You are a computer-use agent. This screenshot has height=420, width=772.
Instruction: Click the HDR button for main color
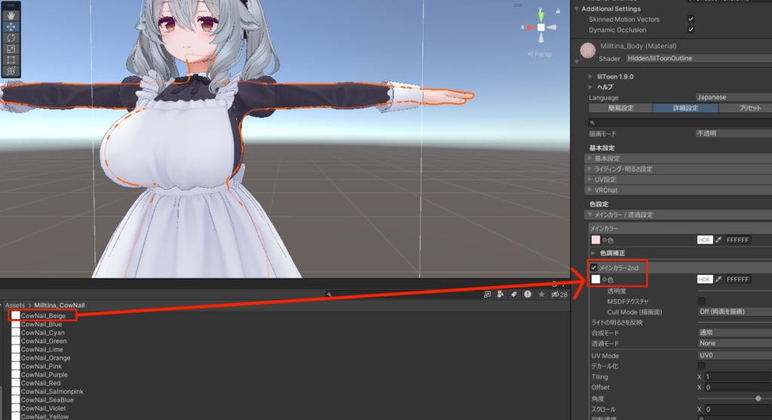705,240
